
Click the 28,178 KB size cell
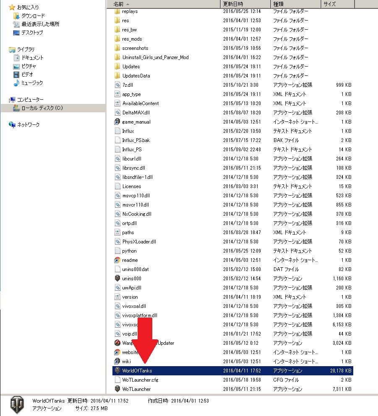(341, 371)
